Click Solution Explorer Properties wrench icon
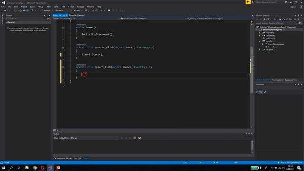This screenshot has height=171, width=304. point(299,19)
